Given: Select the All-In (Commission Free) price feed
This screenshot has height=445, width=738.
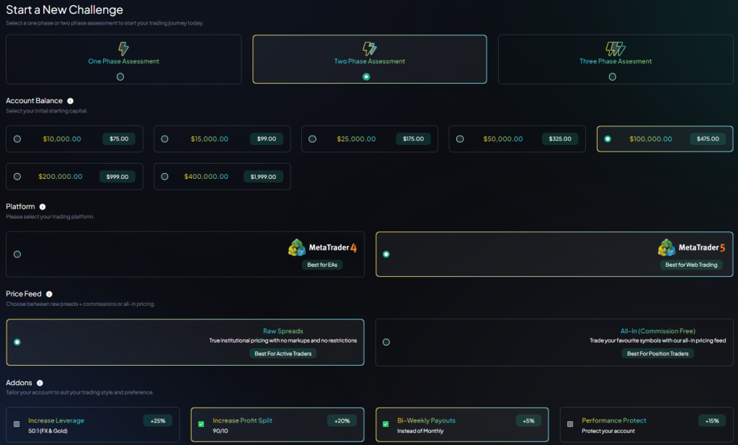Looking at the screenshot, I should [x=386, y=342].
